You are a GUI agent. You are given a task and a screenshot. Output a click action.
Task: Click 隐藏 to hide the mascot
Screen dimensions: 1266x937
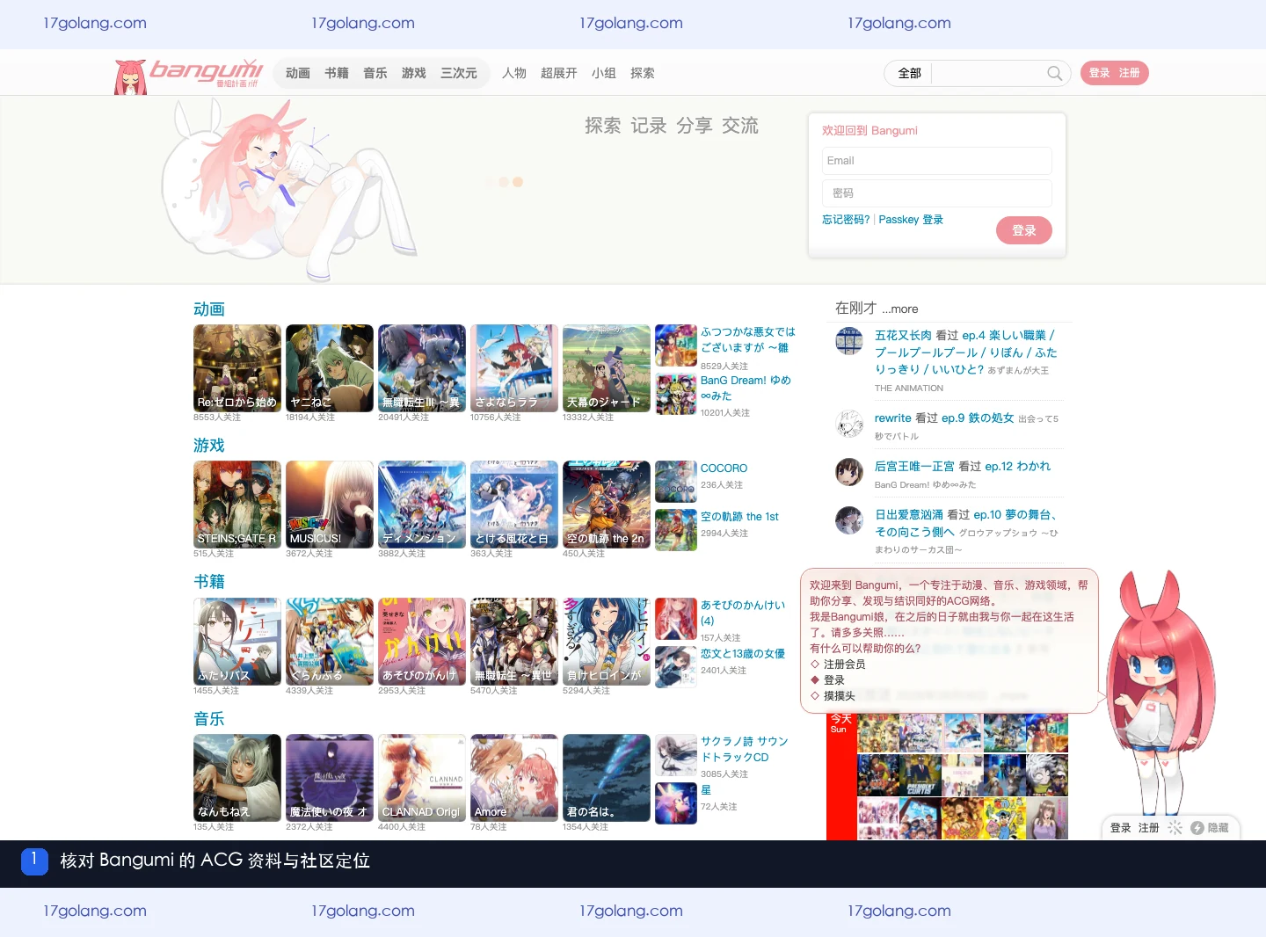(1218, 828)
